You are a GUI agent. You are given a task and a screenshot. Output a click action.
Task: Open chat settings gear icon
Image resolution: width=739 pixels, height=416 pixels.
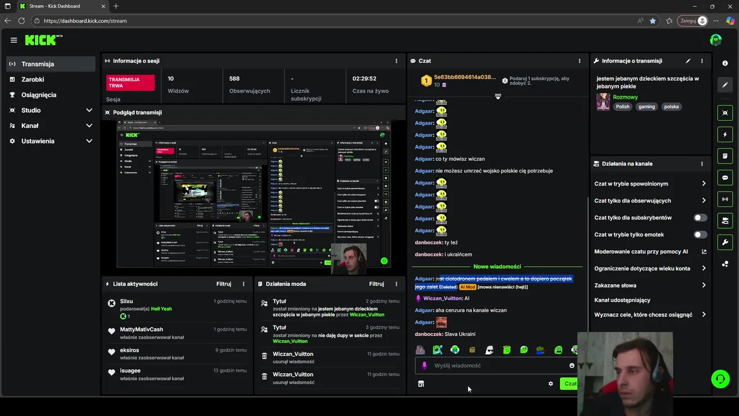point(550,384)
